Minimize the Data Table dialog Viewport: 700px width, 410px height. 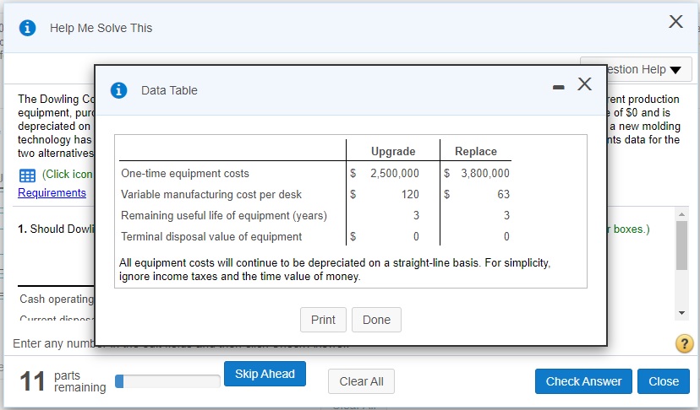pos(559,88)
